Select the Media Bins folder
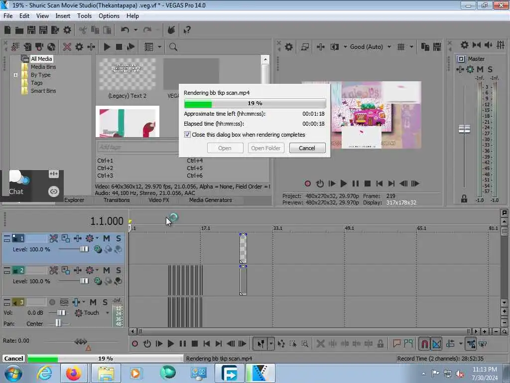The image size is (510, 383). point(43,67)
